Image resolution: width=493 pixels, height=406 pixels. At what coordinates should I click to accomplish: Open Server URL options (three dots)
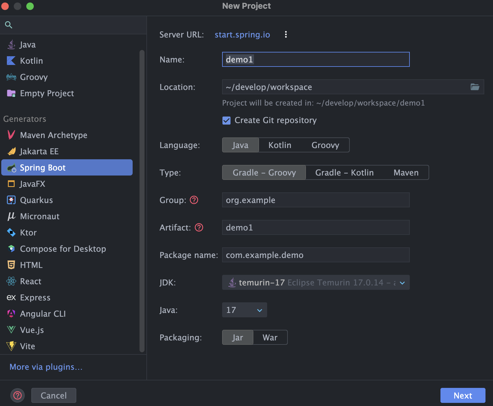286,34
